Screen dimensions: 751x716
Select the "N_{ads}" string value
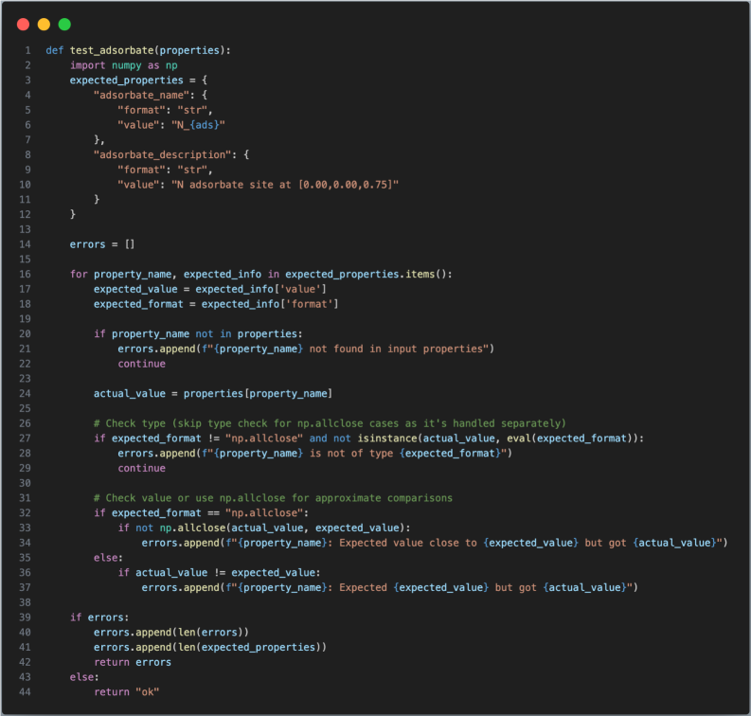point(198,125)
